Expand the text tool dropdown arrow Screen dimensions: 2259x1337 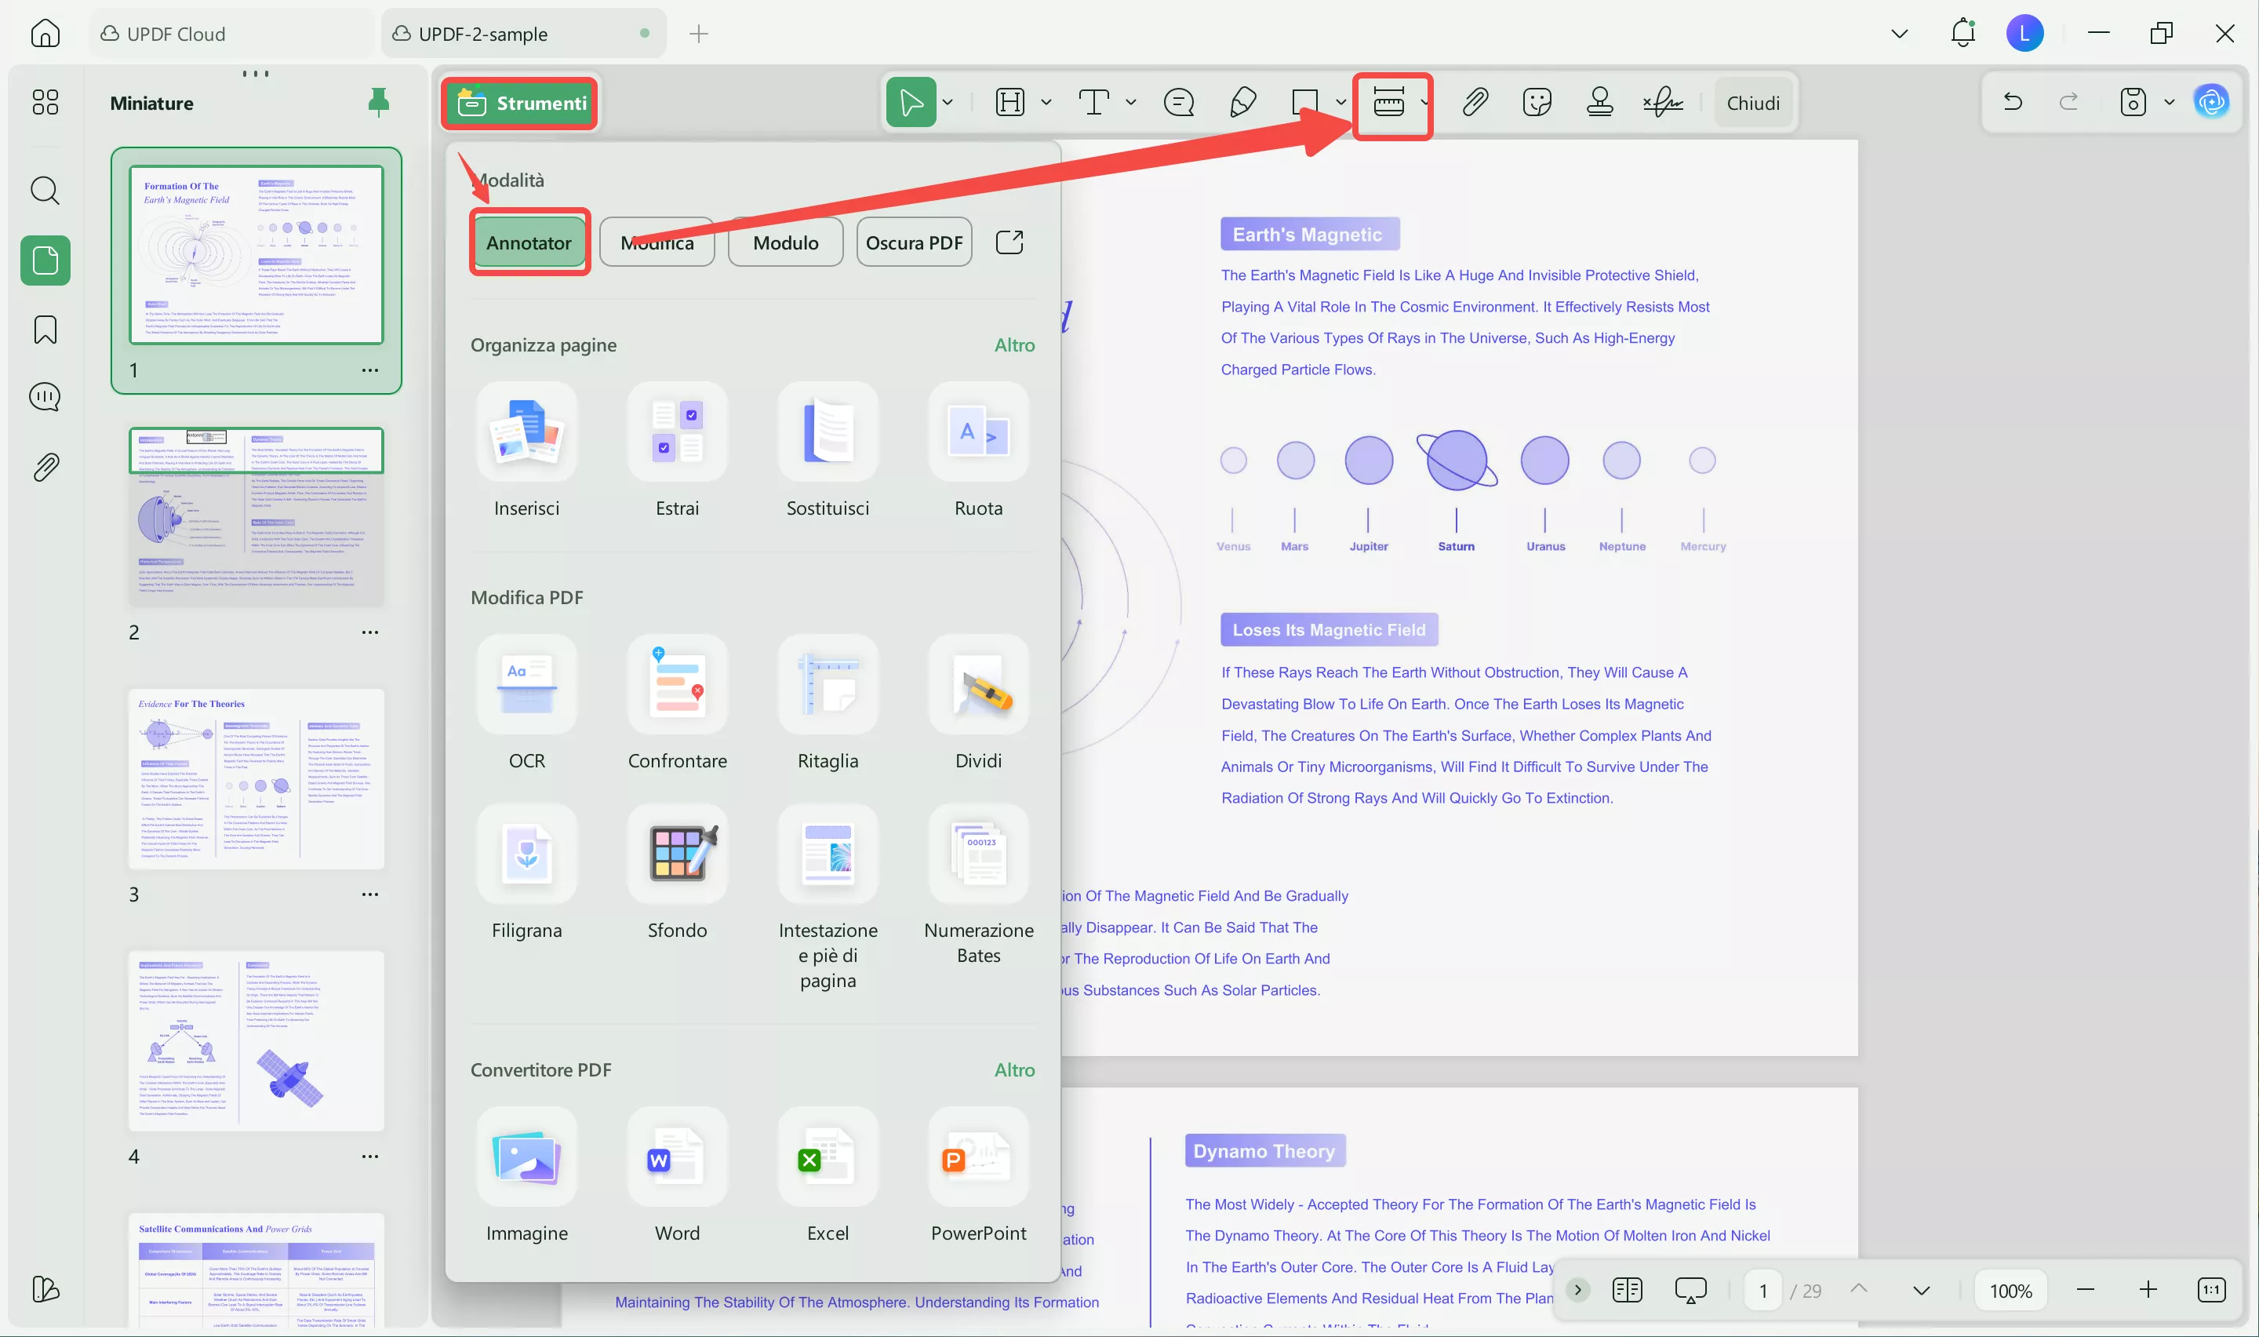1131,102
